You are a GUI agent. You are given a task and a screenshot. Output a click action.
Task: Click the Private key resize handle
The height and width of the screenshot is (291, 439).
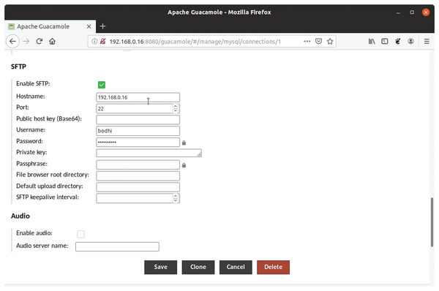pyautogui.click(x=199, y=154)
